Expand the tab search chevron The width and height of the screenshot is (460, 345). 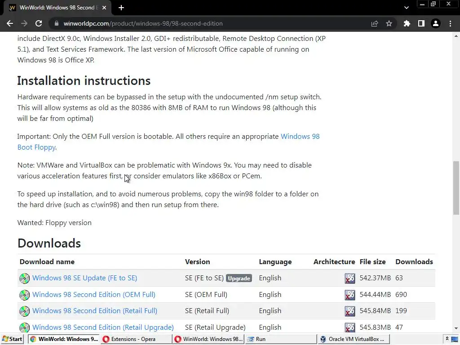(406, 8)
